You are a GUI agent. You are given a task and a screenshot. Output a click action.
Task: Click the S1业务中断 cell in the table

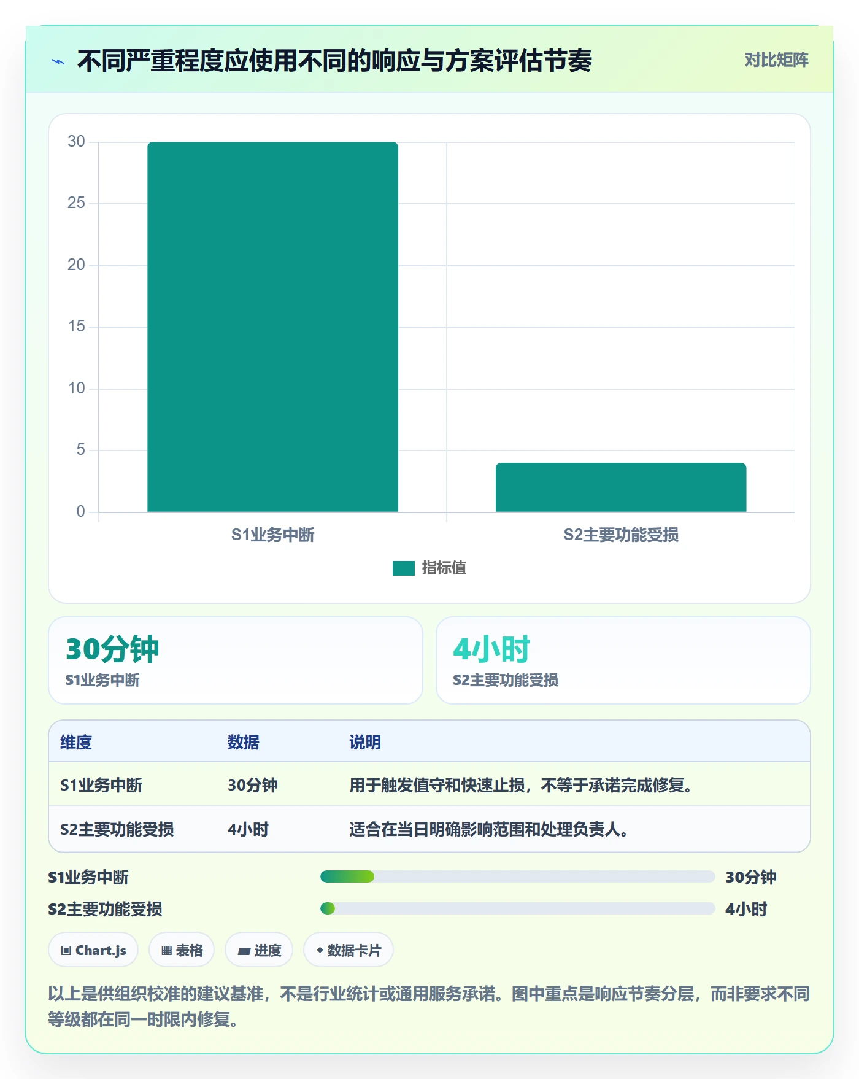(101, 785)
